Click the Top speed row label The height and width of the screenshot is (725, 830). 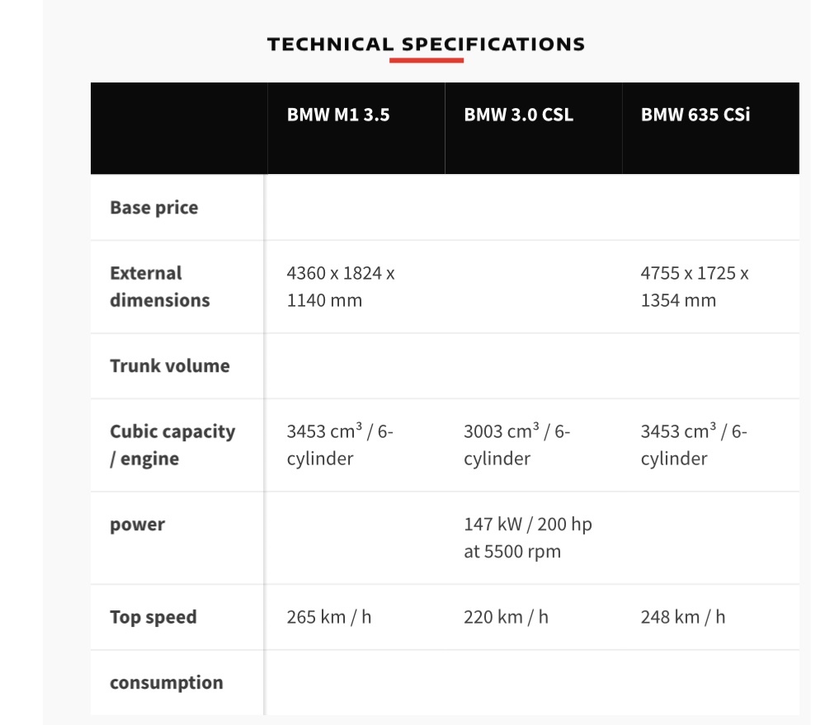coord(153,617)
